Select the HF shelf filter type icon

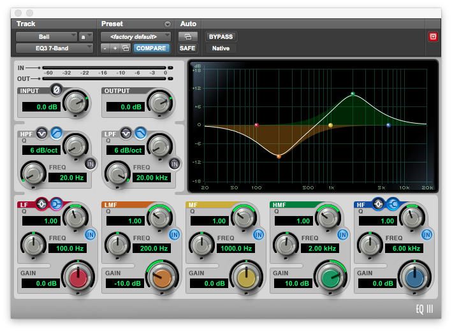tap(393, 204)
